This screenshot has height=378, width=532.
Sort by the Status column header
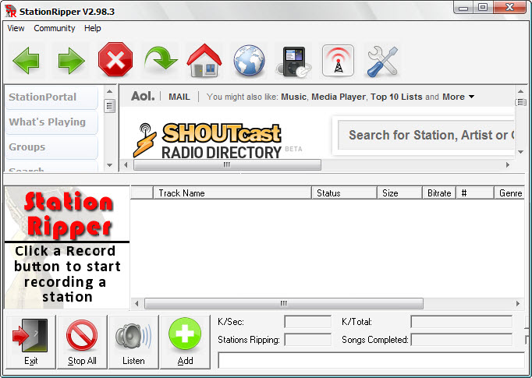[x=344, y=193]
